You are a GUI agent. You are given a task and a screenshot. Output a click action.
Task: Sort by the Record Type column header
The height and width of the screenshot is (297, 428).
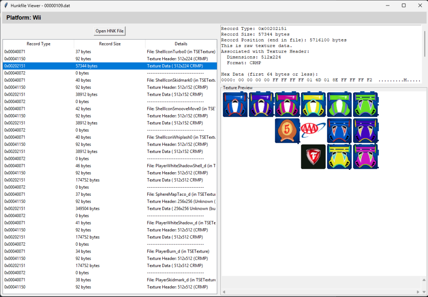point(39,44)
